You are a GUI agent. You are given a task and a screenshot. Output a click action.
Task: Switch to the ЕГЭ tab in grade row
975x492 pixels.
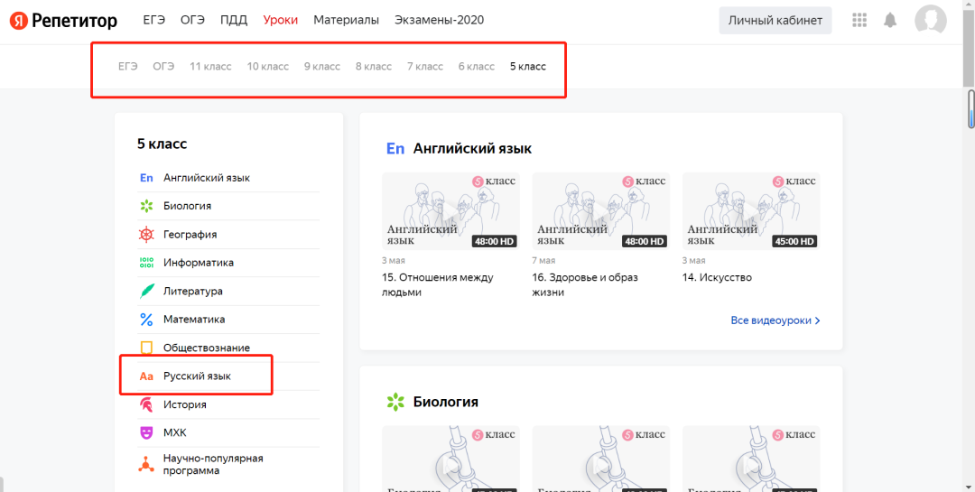coord(128,67)
